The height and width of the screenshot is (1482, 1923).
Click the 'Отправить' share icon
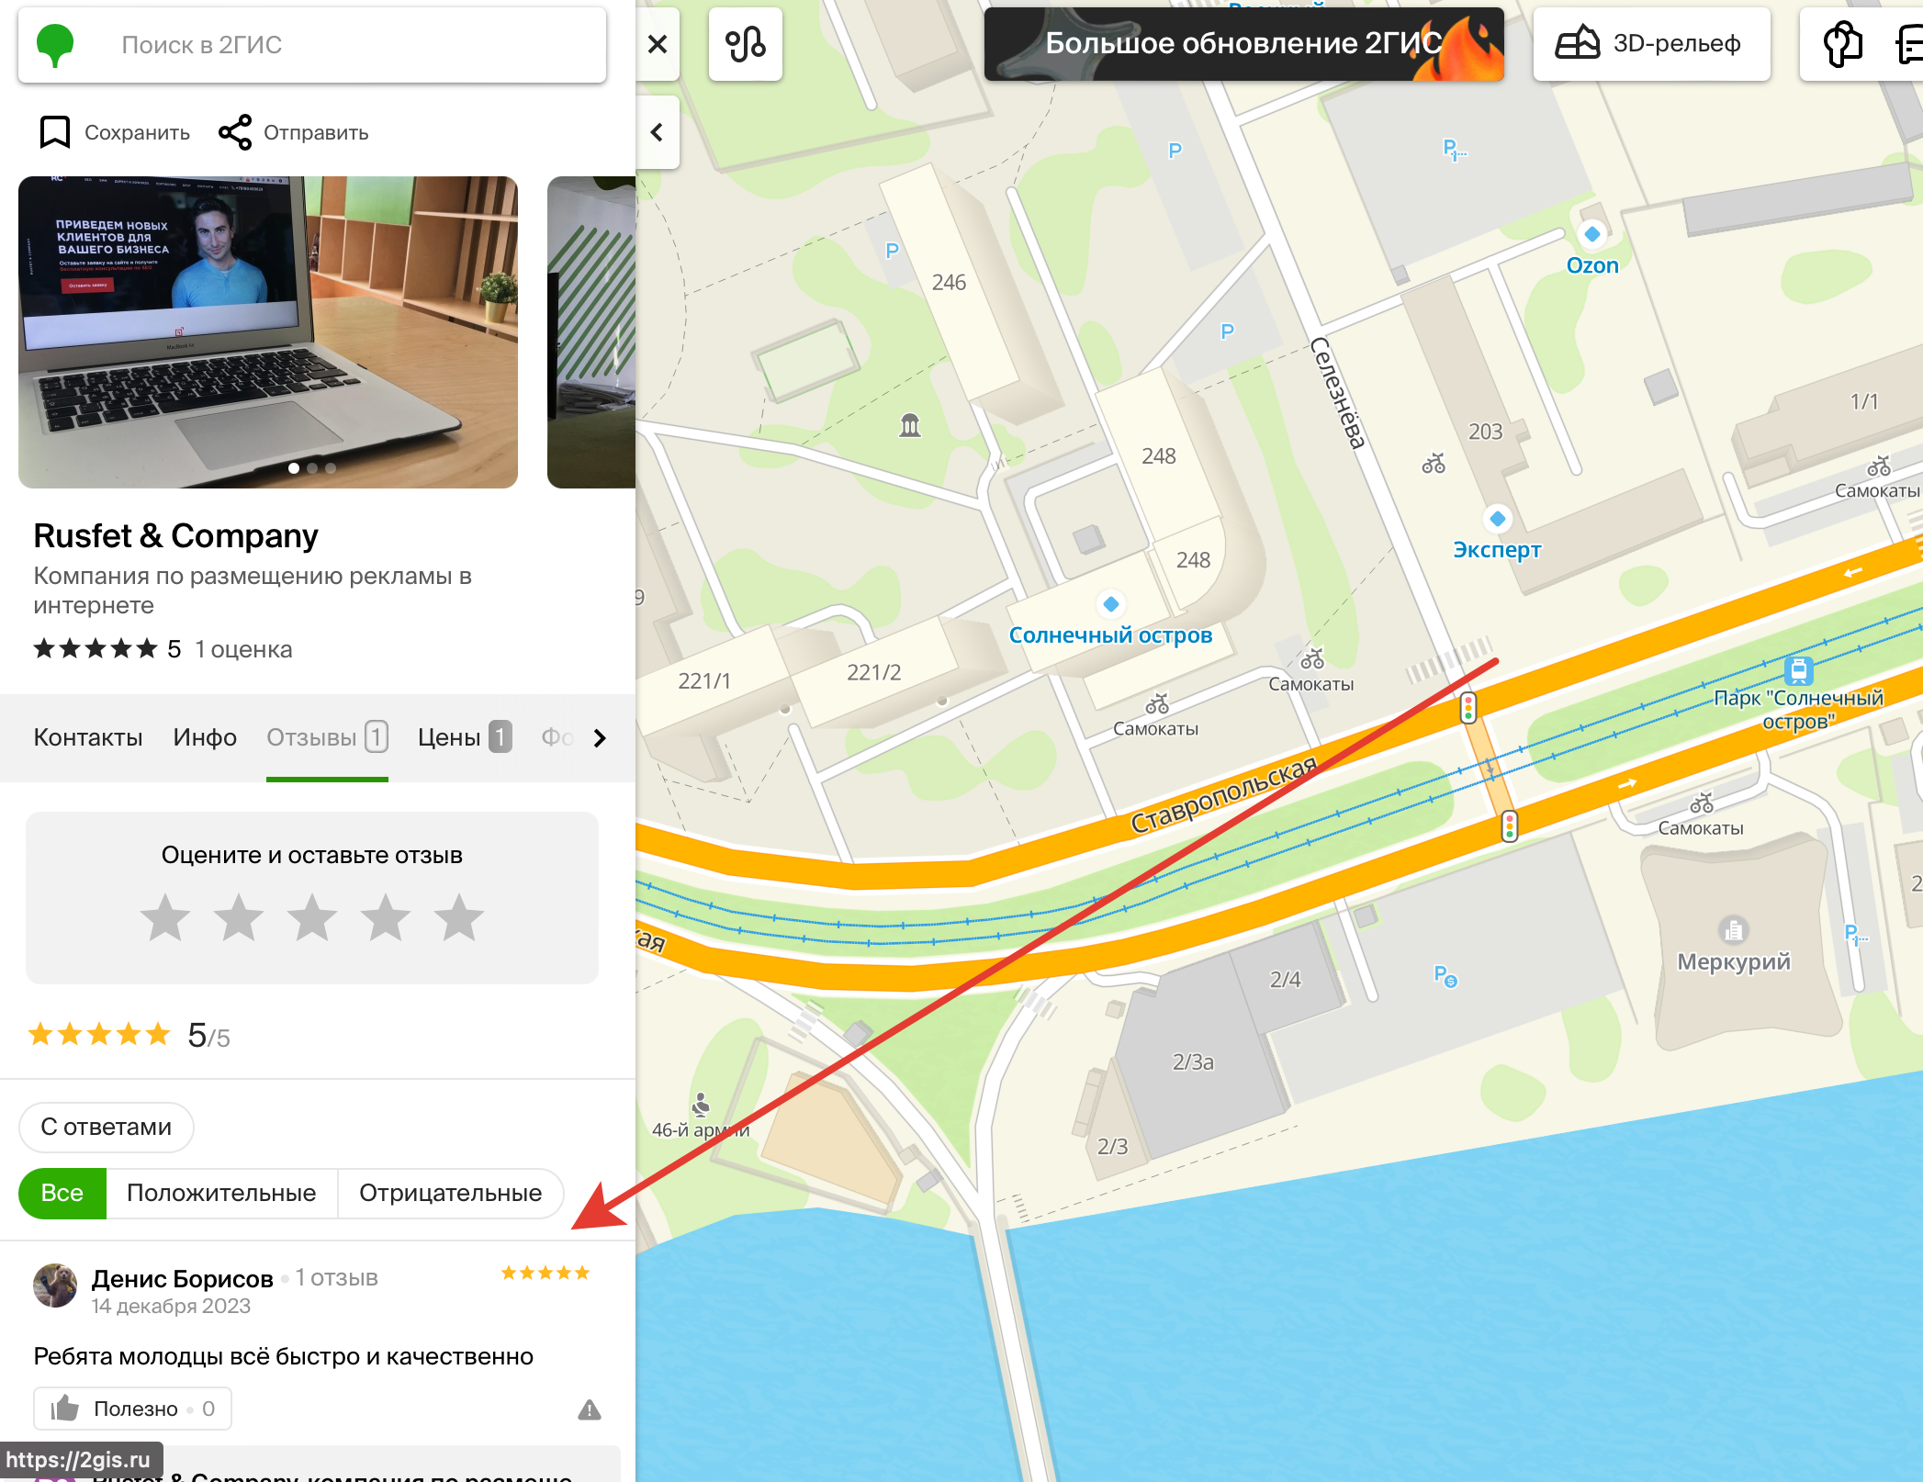click(x=235, y=132)
